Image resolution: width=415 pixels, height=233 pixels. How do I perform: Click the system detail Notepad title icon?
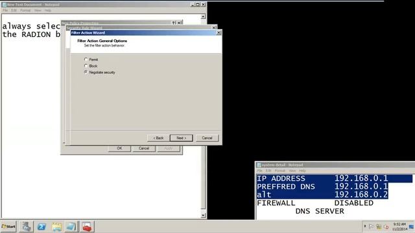(259, 165)
